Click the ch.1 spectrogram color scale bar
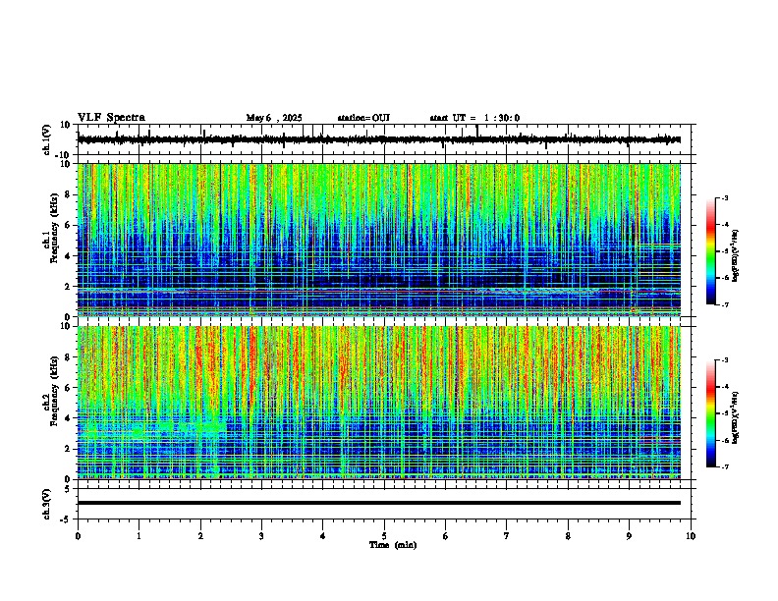Screen dimensions: 778x601 (710, 251)
